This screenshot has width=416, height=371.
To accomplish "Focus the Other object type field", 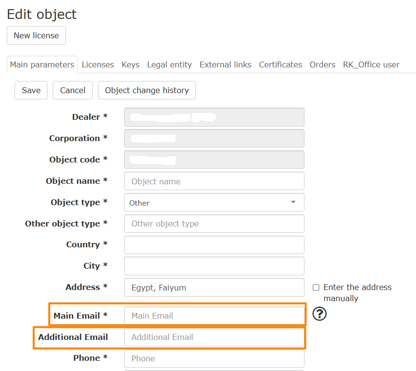I will coord(214,224).
